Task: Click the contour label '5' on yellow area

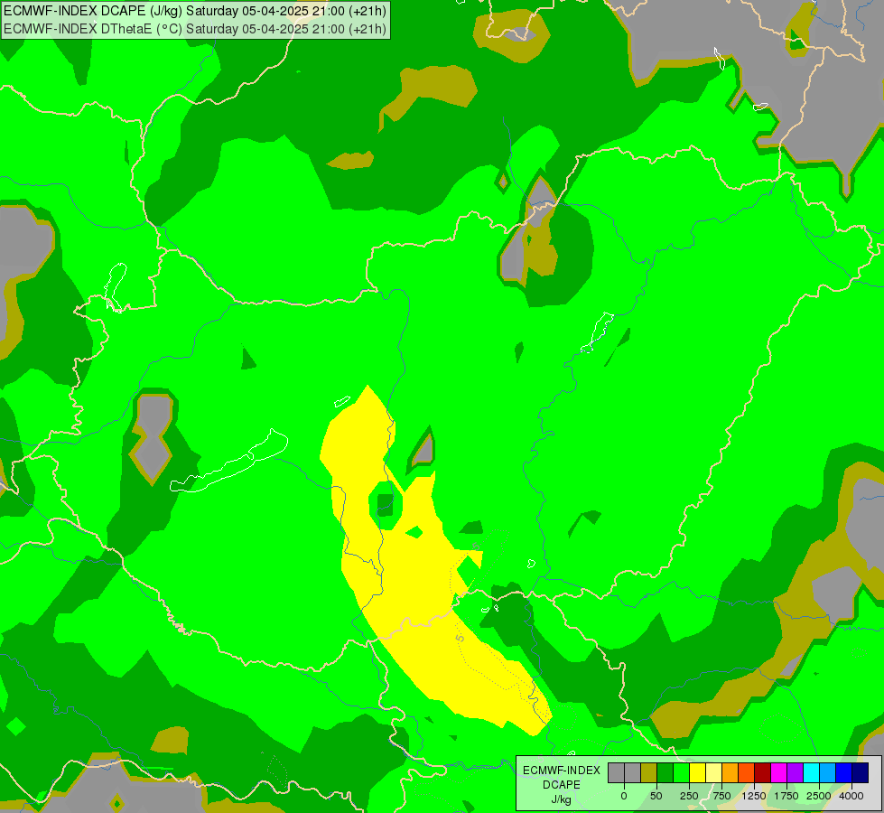Action: pyautogui.click(x=460, y=638)
